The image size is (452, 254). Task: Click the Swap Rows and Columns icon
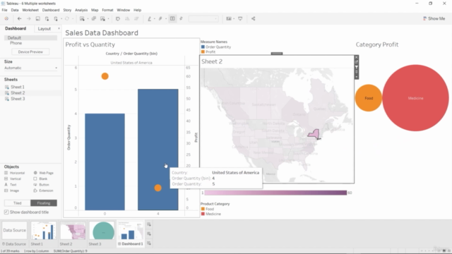point(118,19)
